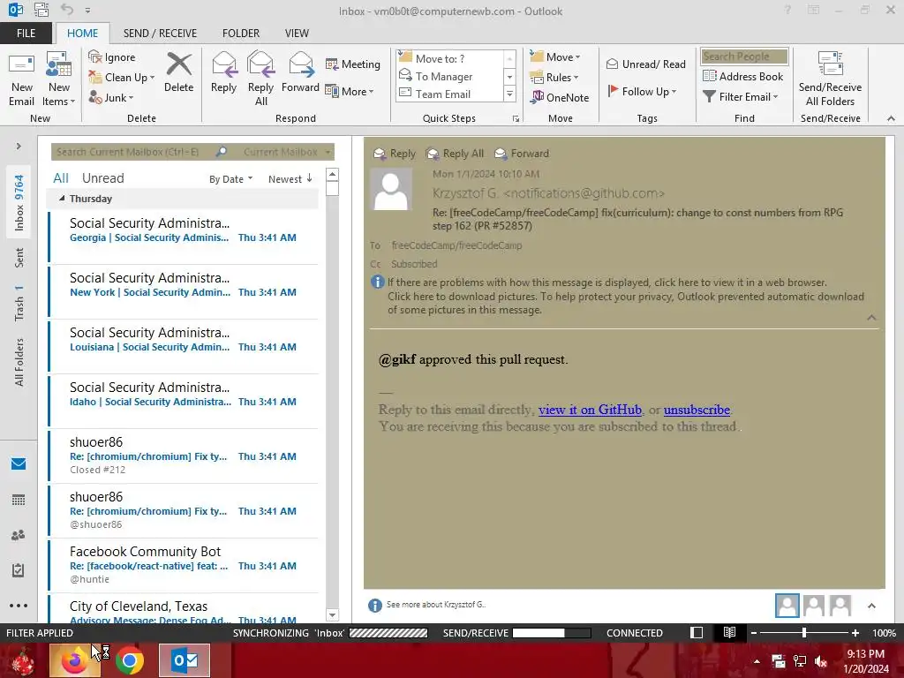Open the Follow Up flag menu
This screenshot has height=678, width=904.
(643, 91)
